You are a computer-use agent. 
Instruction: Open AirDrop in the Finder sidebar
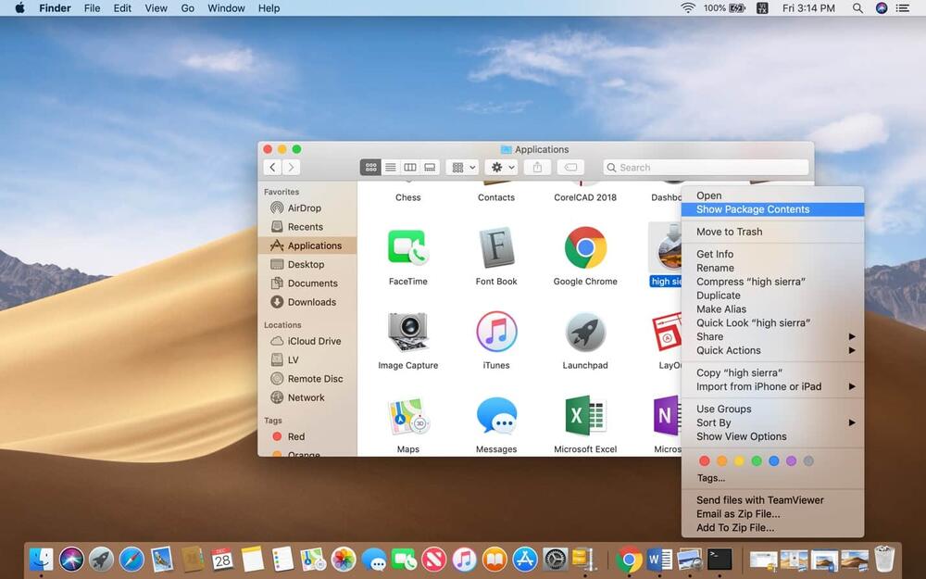click(304, 208)
